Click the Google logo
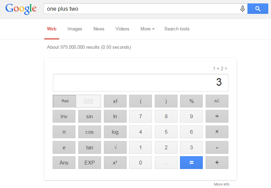Screen dimensions: 271x188 21,9
